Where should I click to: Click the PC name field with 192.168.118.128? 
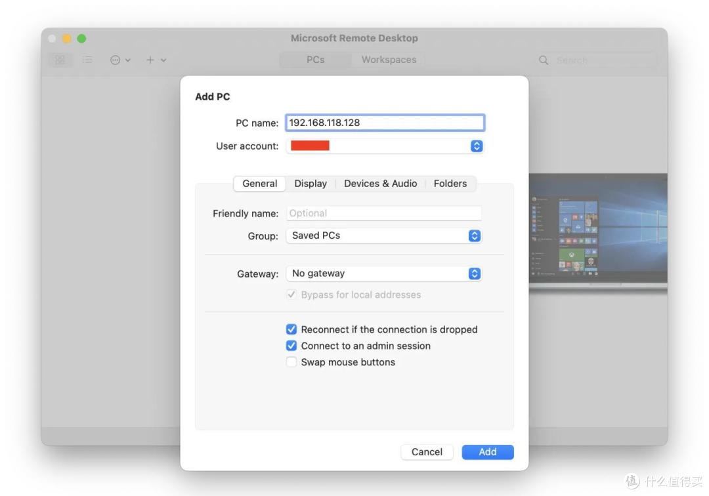point(385,123)
